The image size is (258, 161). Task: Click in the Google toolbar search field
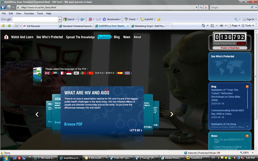(35, 19)
